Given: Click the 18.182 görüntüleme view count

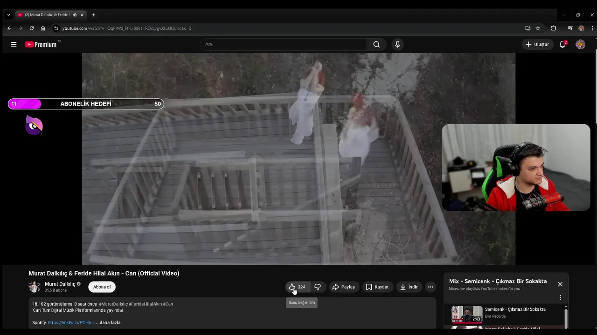Looking at the screenshot, I should (52, 304).
